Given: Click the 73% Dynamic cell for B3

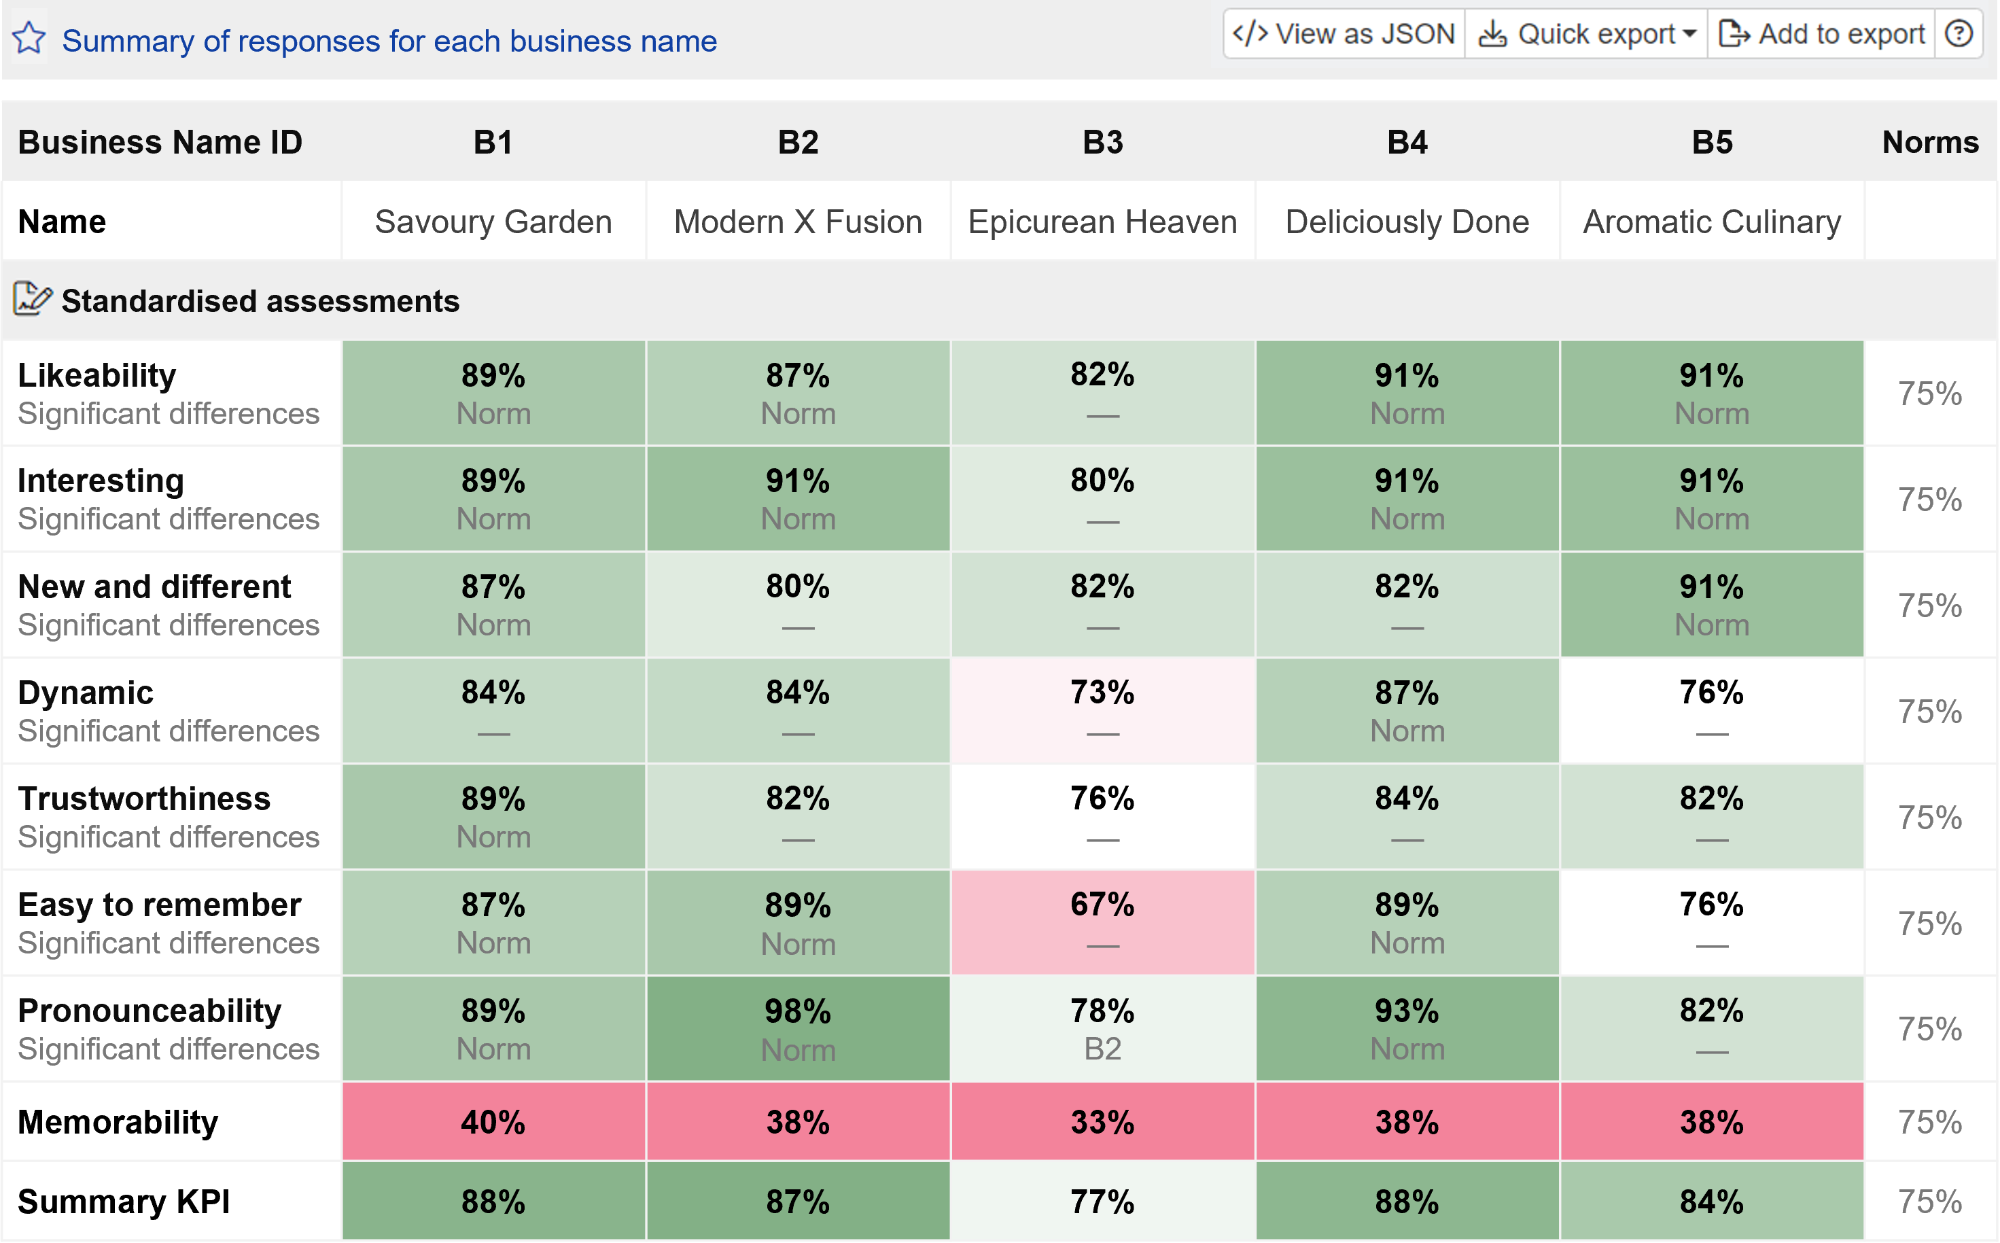Looking at the screenshot, I should tap(1102, 710).
